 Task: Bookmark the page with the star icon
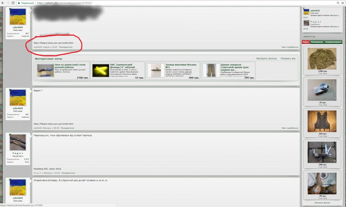343,3
